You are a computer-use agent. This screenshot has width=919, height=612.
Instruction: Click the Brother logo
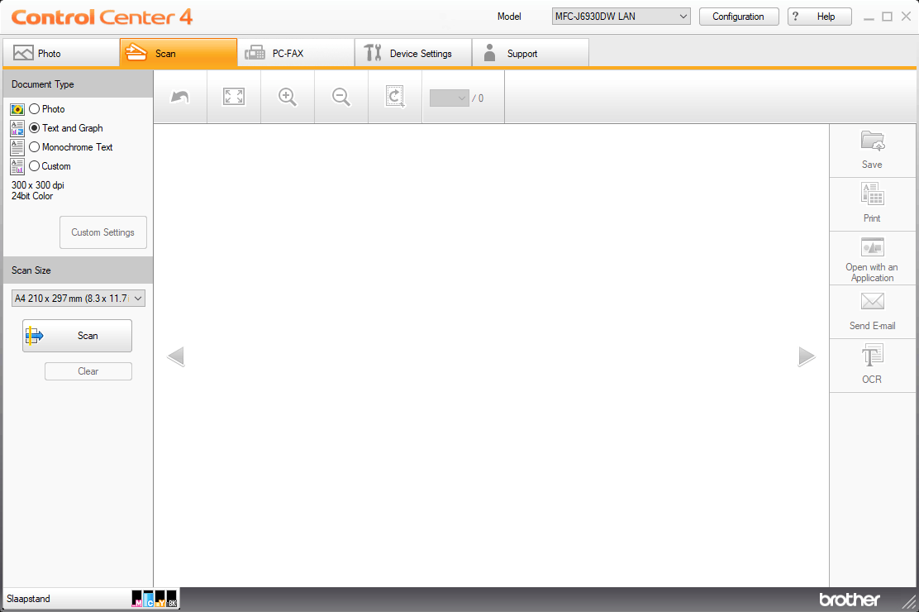click(850, 599)
